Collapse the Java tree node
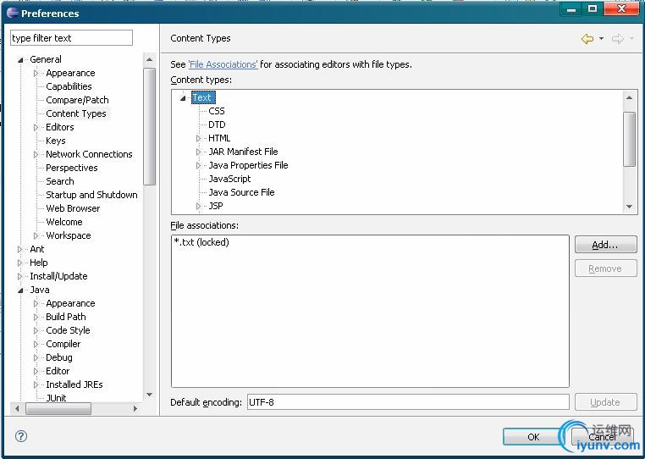Image resolution: width=645 pixels, height=459 pixels. coord(20,290)
